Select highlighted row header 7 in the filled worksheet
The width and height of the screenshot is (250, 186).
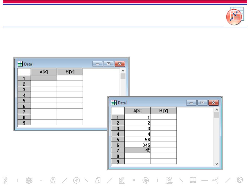[x=118, y=151]
